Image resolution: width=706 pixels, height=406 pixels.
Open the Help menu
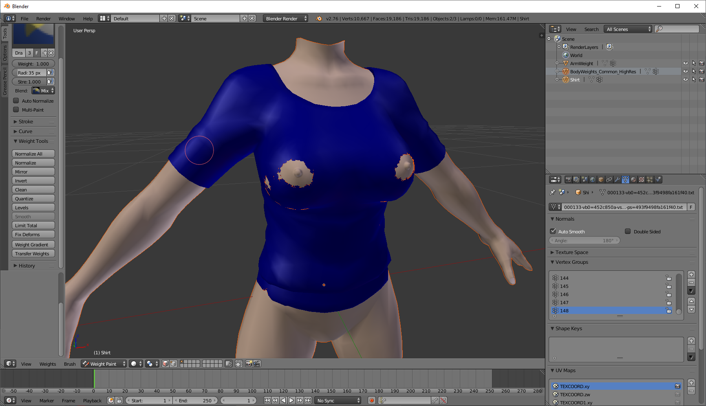(88, 18)
